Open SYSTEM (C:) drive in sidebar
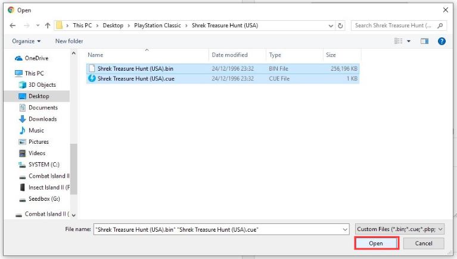The height and width of the screenshot is (259, 457). click(43, 165)
